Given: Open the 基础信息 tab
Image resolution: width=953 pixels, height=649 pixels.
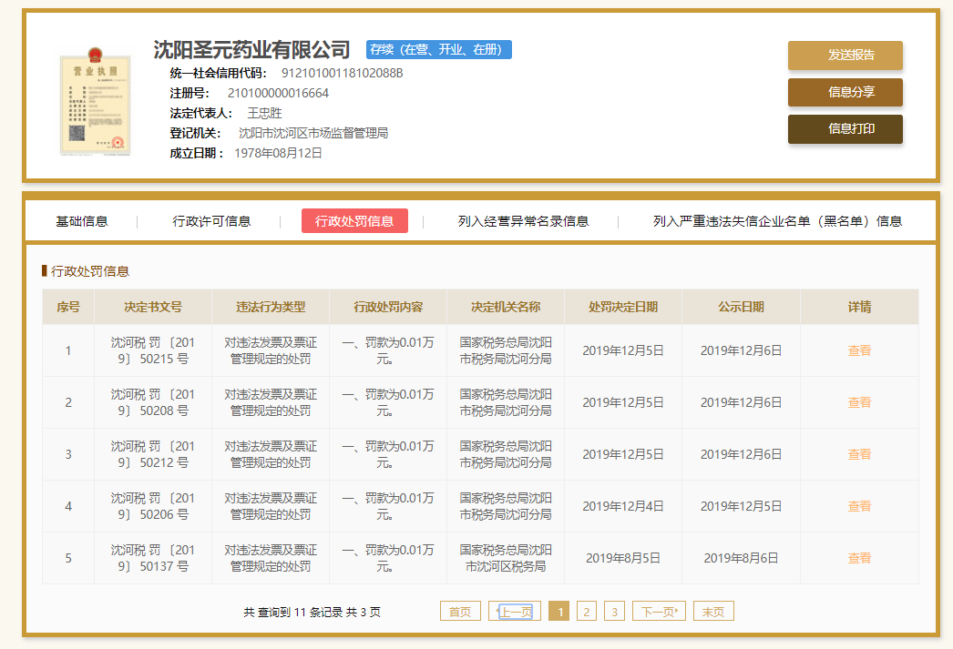Looking at the screenshot, I should (82, 221).
